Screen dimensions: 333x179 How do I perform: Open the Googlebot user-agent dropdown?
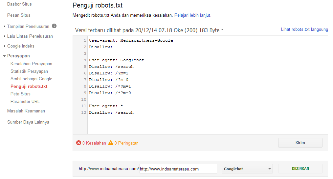click(247, 169)
